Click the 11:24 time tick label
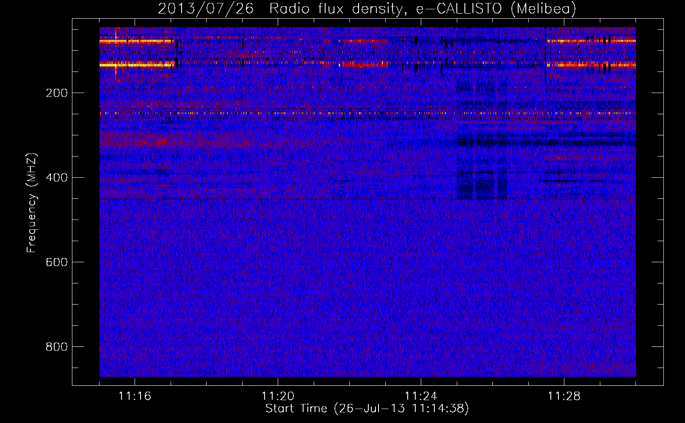This screenshot has width=685, height=423. 421,396
